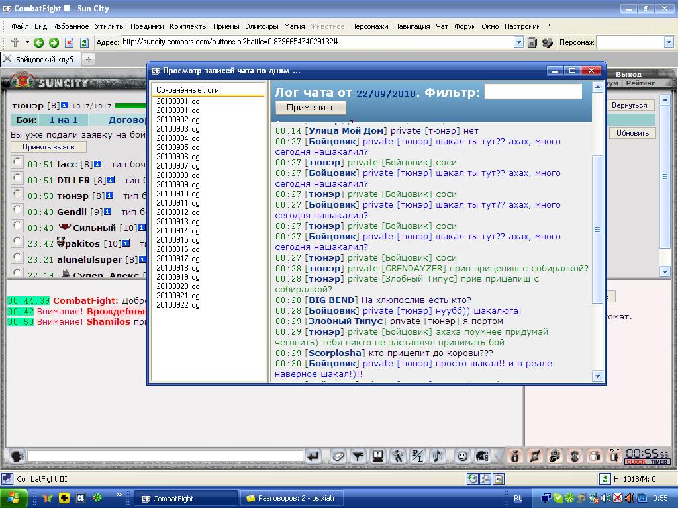
Task: Open dropdown arrow beside the cross icon
Action: pos(27,42)
